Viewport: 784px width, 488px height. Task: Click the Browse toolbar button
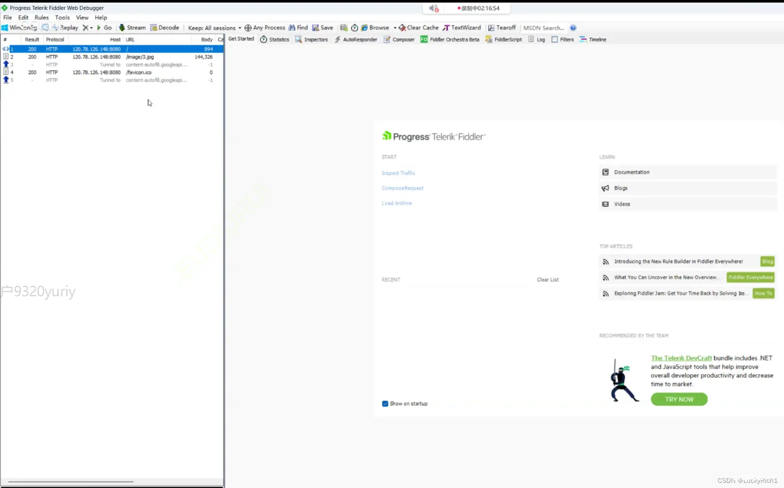pyautogui.click(x=375, y=27)
